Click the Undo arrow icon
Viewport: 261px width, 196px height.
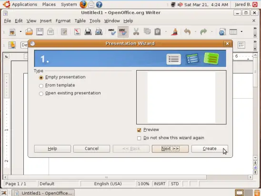(x=187, y=31)
